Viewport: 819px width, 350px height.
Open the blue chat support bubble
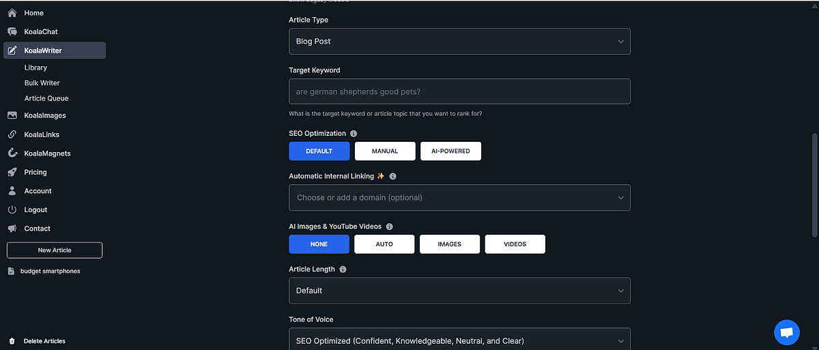[x=786, y=332]
